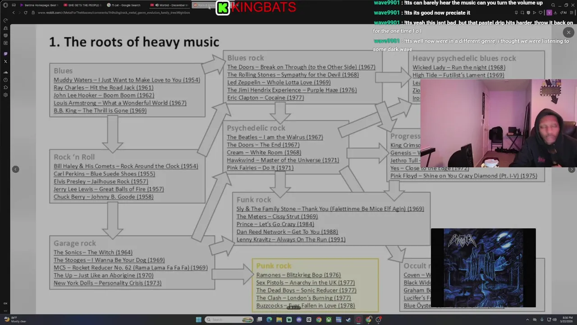577x325 pixels.
Task: Open Microsoft Edge from the taskbar
Action: click(x=269, y=320)
